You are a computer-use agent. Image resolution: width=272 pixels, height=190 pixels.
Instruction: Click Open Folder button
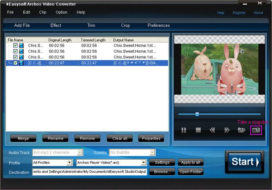(190, 172)
